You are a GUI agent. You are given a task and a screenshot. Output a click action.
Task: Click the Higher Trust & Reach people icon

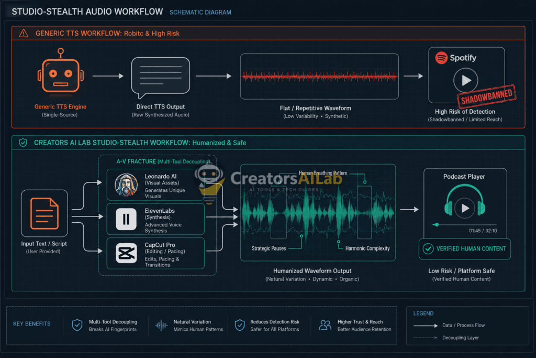pyautogui.click(x=325, y=325)
